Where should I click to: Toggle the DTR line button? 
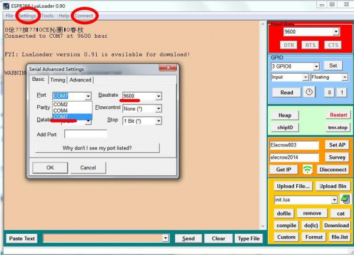pos(289,45)
